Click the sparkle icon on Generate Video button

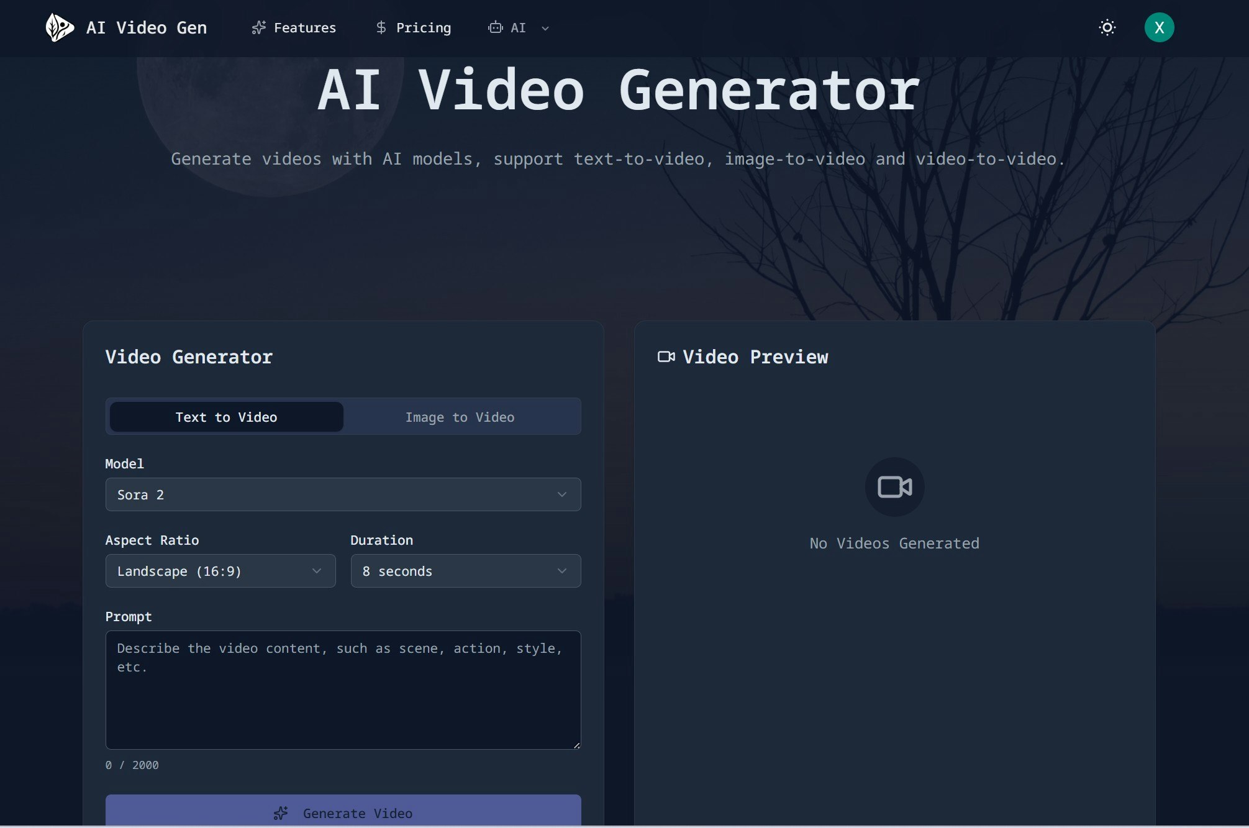tap(281, 812)
